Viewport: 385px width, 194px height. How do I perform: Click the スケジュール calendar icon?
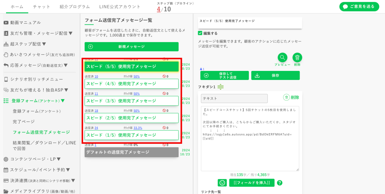point(6,170)
